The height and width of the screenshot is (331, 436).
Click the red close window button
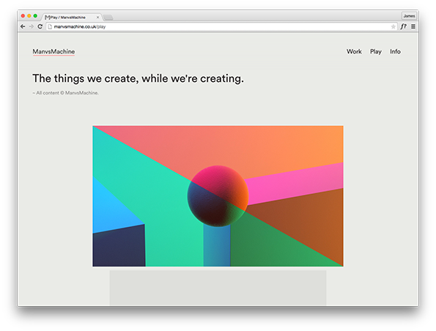coord(23,16)
